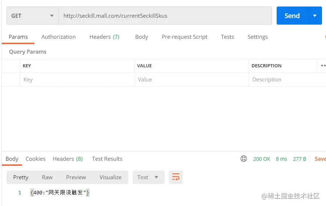Click the Query Params heading
Screen dimensions: 326x206
28,52
